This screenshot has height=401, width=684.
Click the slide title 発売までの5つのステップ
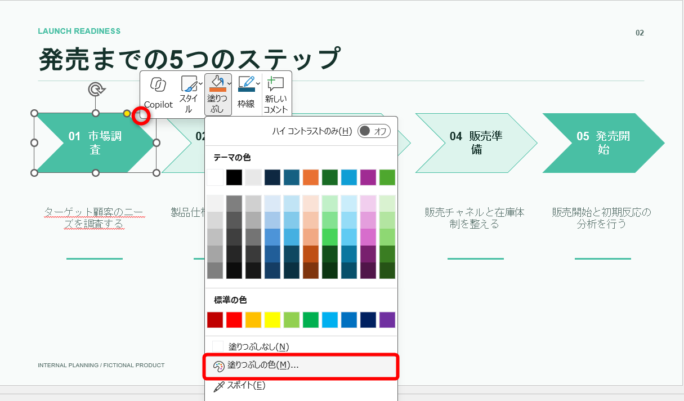pos(190,59)
